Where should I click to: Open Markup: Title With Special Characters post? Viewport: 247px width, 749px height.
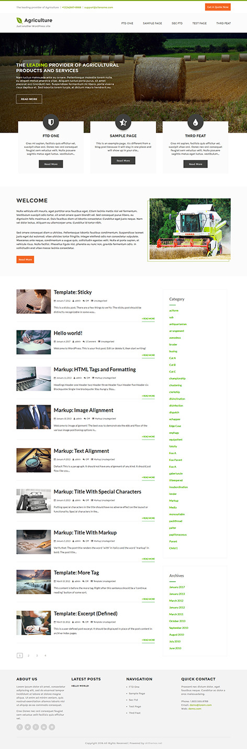(x=97, y=491)
